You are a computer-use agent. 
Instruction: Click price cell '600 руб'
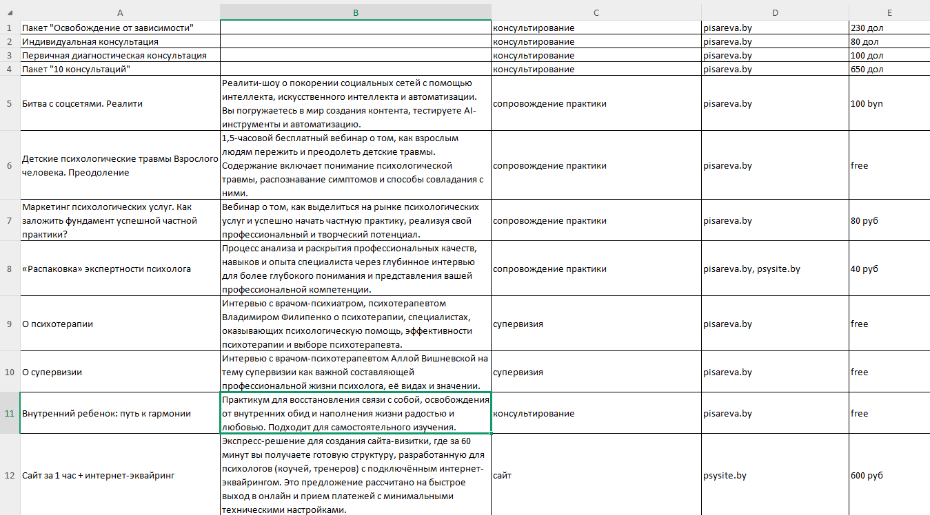889,475
